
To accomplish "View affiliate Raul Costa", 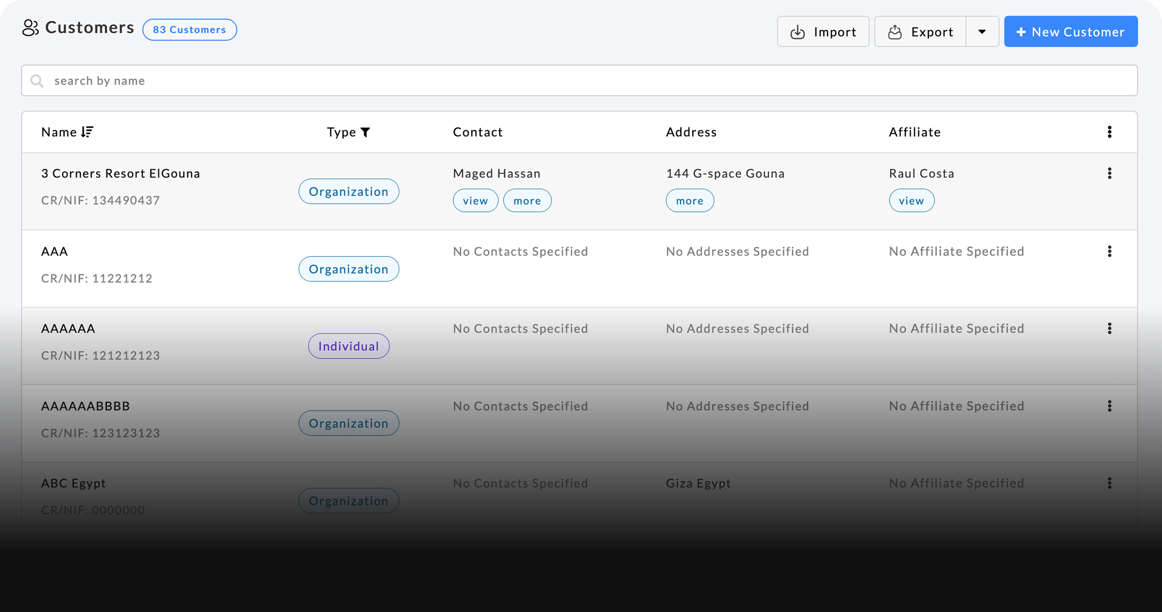I will click(x=911, y=201).
